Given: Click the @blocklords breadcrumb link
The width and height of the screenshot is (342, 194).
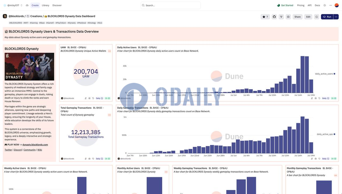Looking at the screenshot, I should 16,16.
